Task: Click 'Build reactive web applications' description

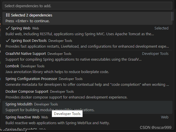Action: click(x=58, y=123)
